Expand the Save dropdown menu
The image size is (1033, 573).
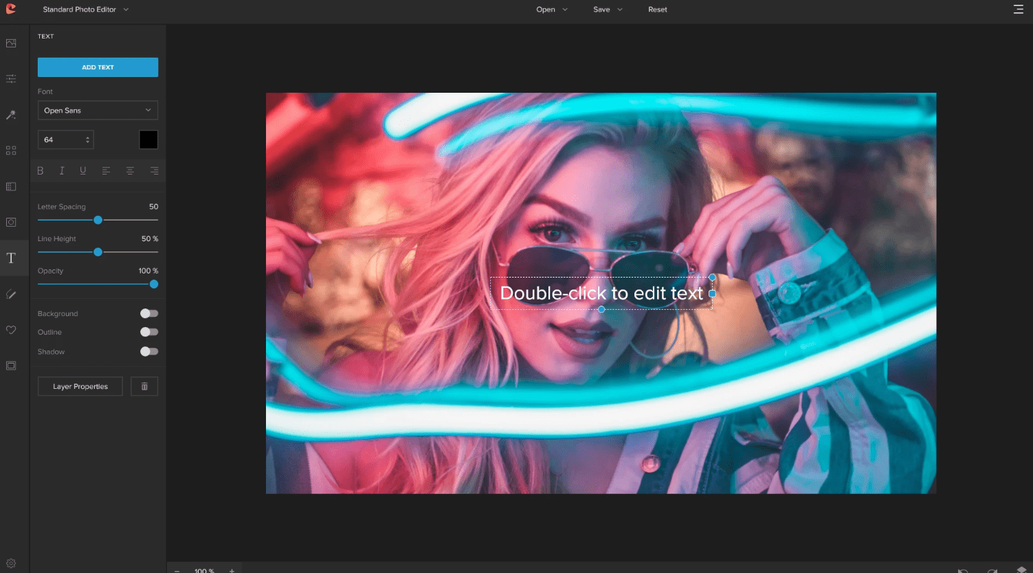pos(608,9)
